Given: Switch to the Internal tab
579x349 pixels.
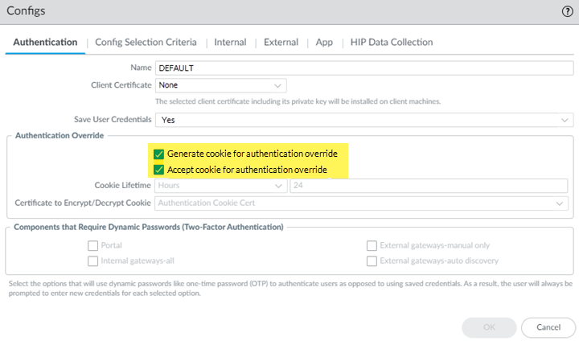Looking at the screenshot, I should tap(230, 42).
